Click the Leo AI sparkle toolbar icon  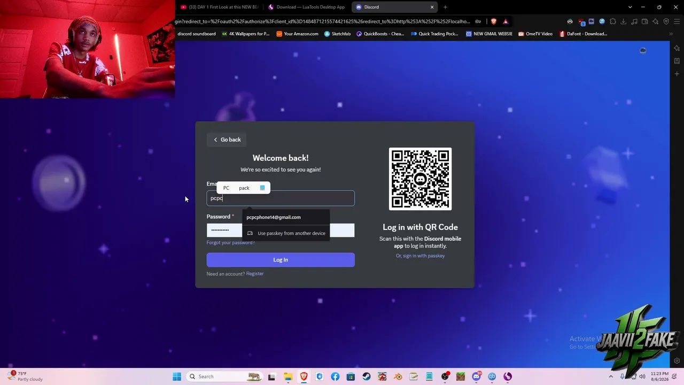point(655,21)
